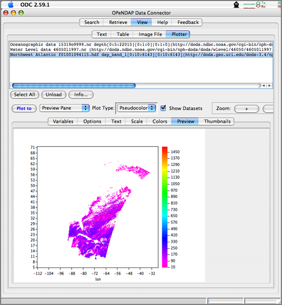The image size is (282, 305).
Task: Select the Retrieve main tab
Action: [118, 22]
